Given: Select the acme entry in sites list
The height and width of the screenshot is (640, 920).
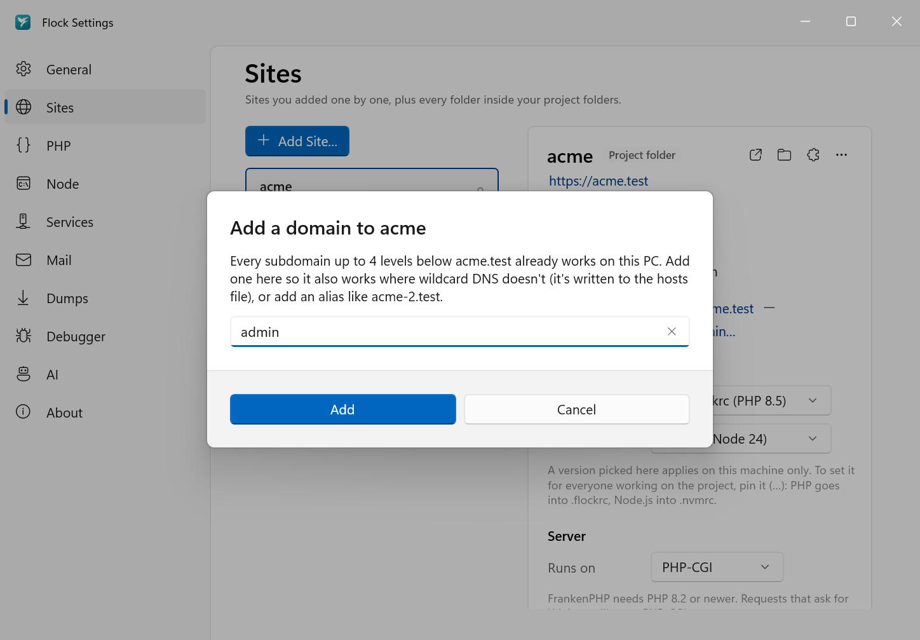Looking at the screenshot, I should (x=372, y=180).
